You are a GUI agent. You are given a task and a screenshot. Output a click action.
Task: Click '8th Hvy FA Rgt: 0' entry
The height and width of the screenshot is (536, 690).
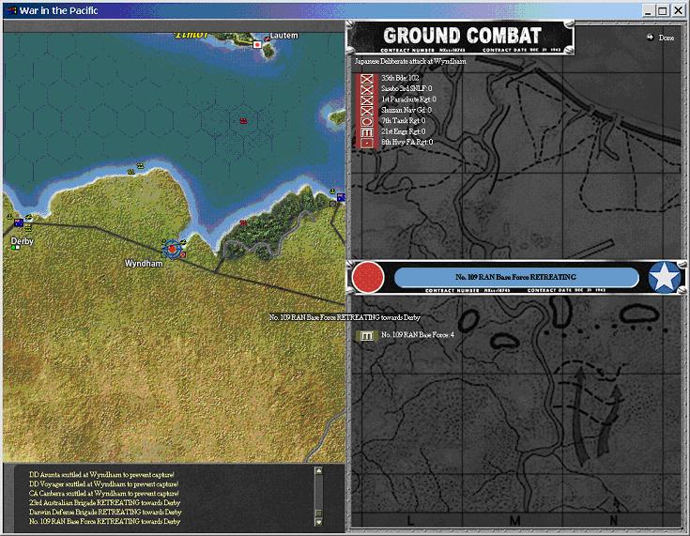[x=407, y=142]
